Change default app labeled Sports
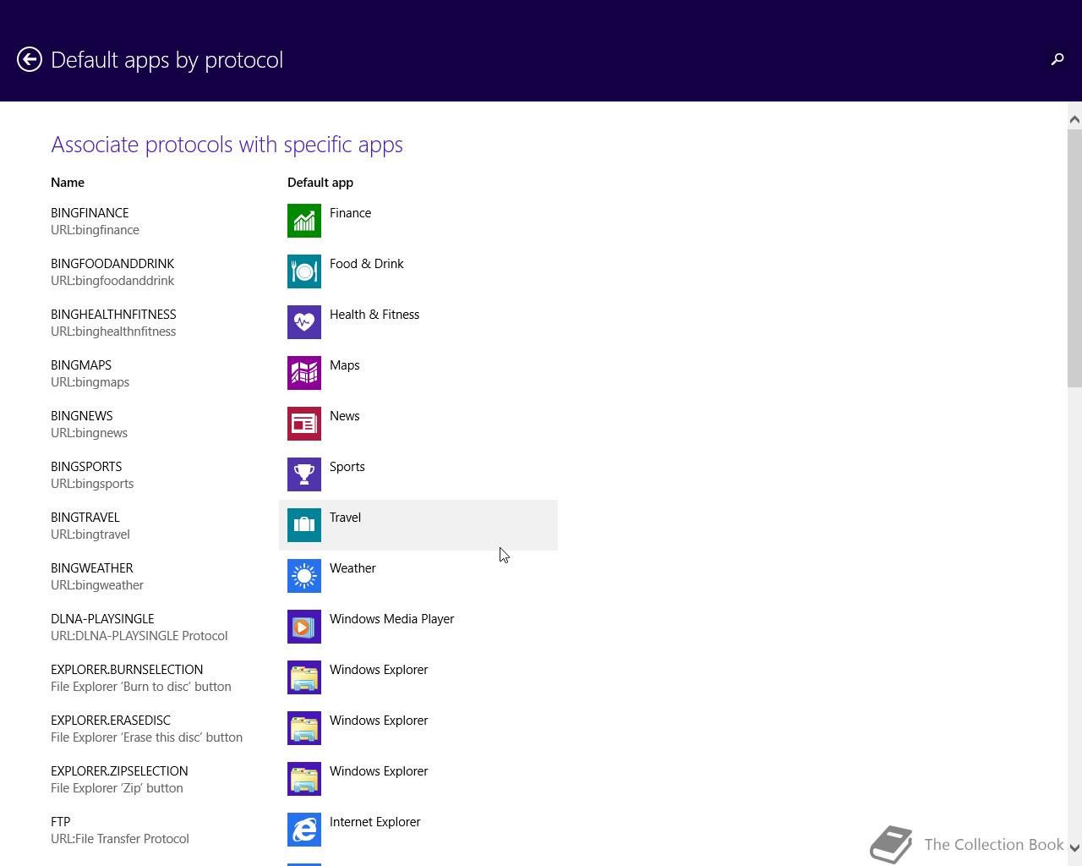 347,467
